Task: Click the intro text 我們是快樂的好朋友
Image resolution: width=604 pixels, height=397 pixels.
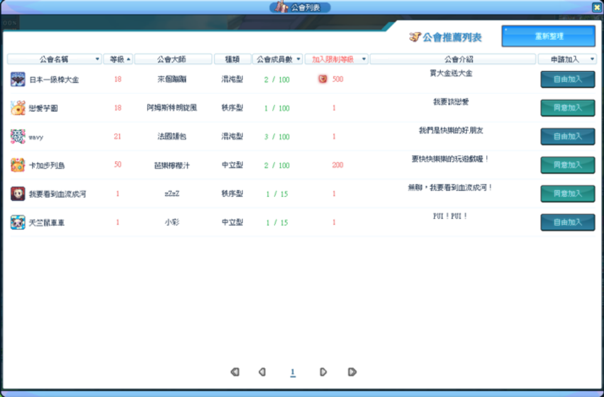Action: pyautogui.click(x=451, y=130)
